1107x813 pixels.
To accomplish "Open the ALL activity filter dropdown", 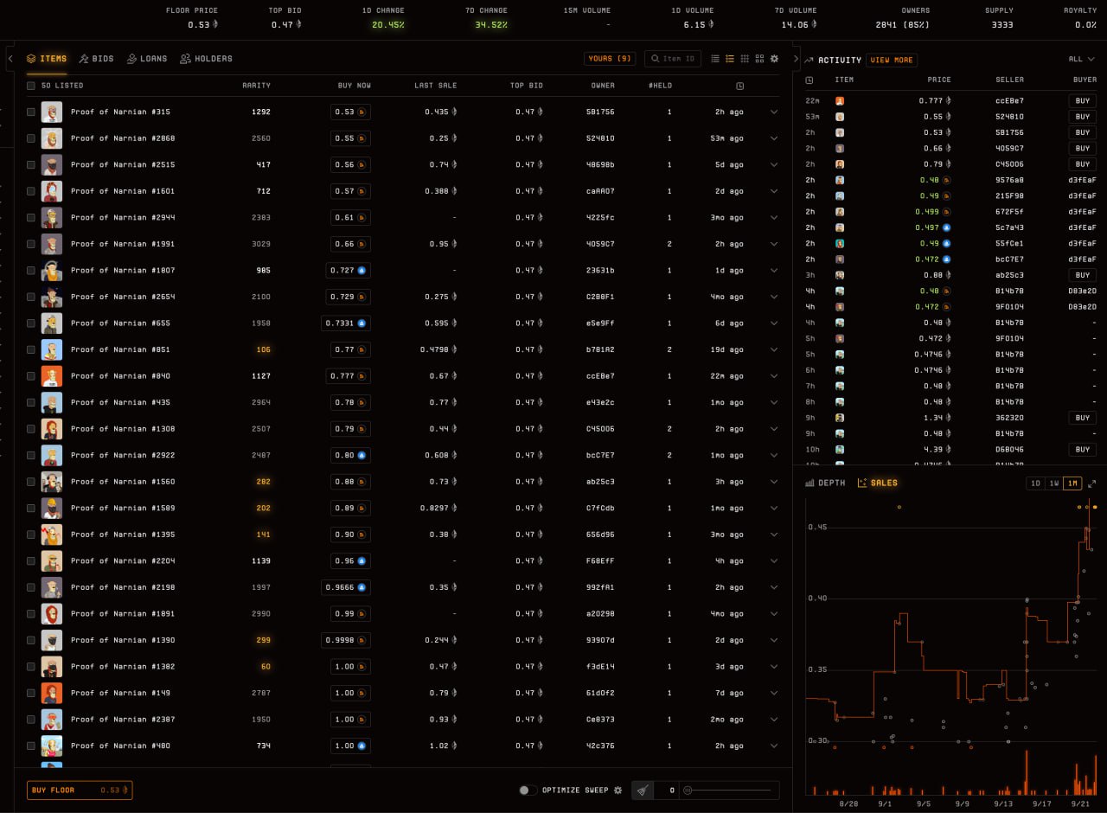I will pos(1081,60).
